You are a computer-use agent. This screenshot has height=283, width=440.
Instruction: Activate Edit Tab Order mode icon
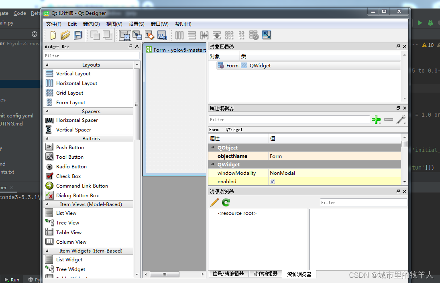coord(162,35)
